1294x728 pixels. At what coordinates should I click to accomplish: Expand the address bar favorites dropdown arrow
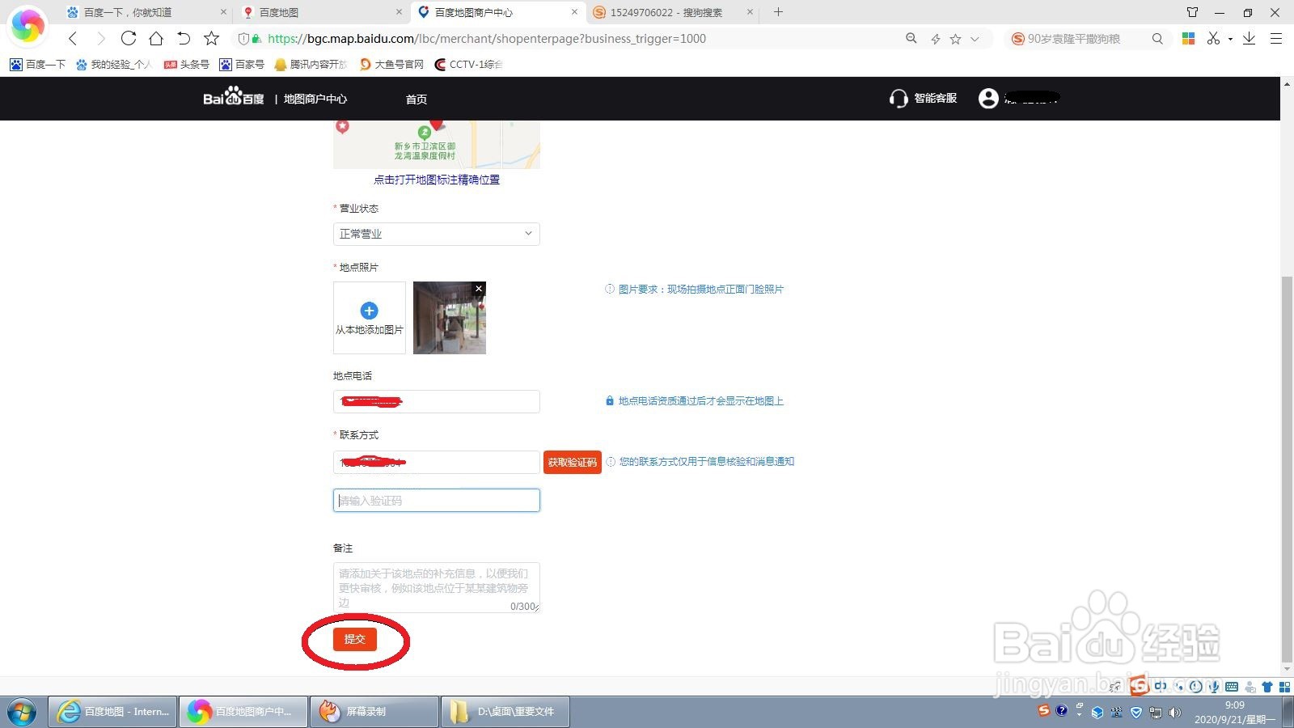coord(975,39)
